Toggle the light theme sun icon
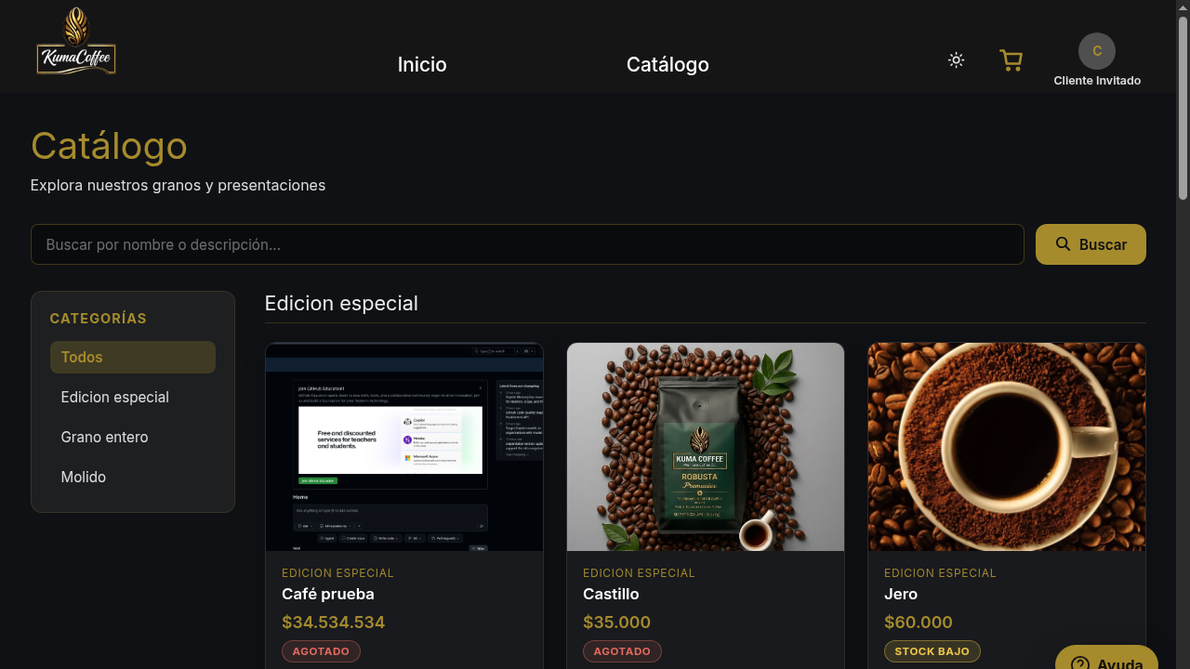The width and height of the screenshot is (1190, 669). point(956,60)
